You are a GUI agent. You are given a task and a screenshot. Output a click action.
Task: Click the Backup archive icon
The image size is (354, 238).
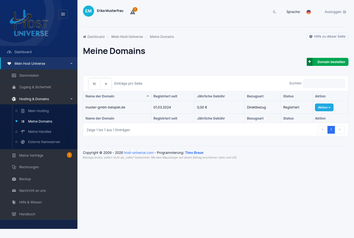click(x=14, y=179)
